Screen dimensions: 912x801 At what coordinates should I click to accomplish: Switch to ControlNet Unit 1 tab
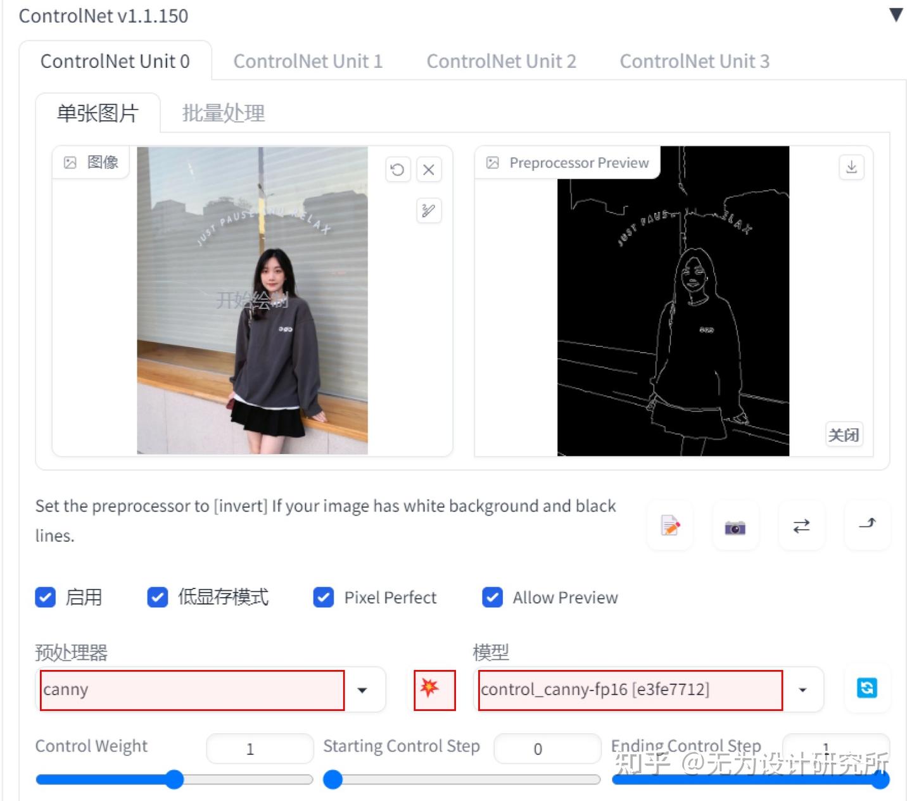click(x=308, y=61)
